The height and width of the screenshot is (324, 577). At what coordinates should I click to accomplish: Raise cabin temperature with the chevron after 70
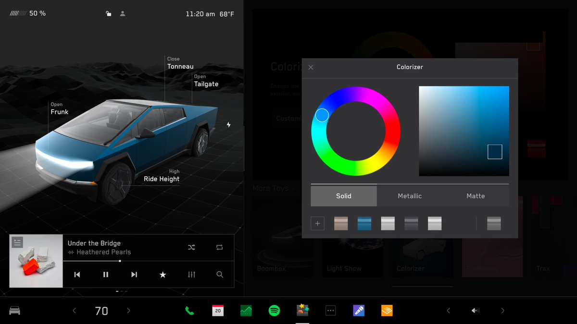(128, 311)
